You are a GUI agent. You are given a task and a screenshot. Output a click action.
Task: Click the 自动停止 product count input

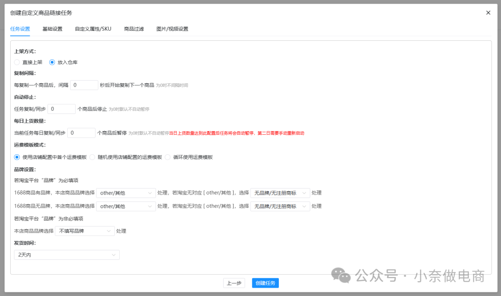(x=61, y=109)
